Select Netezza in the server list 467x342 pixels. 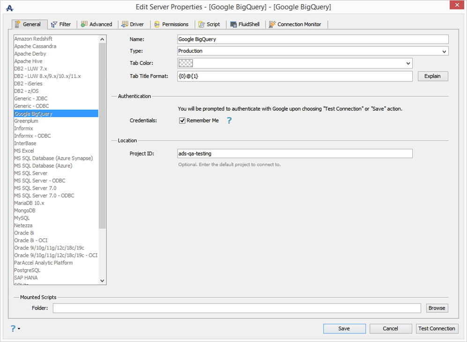point(56,225)
